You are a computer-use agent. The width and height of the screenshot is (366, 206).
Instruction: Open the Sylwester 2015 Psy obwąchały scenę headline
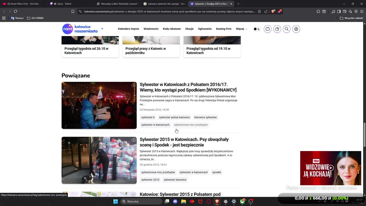[184, 142]
